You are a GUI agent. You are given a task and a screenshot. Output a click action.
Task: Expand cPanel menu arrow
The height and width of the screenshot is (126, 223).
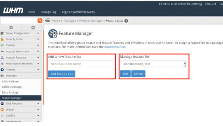(x=38, y=109)
